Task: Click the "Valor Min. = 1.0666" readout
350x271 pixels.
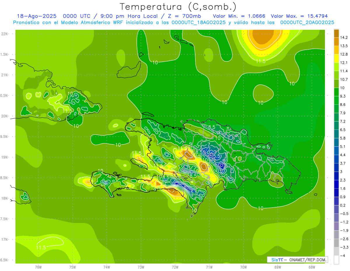Action: [239, 16]
